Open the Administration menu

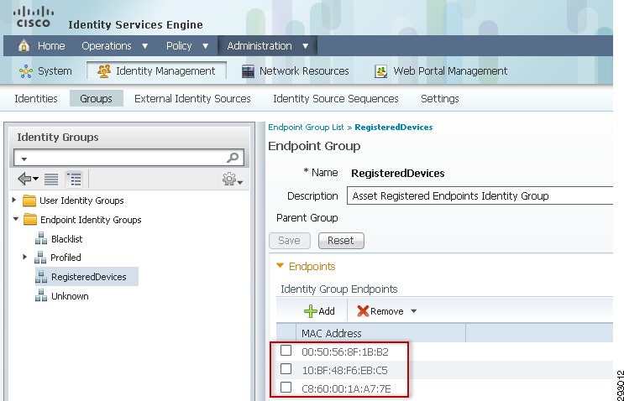pyautogui.click(x=260, y=45)
